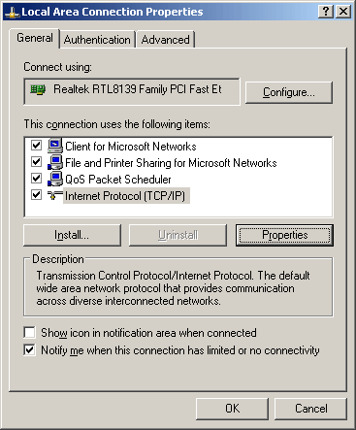Click the QoS Packet Scheduler icon
The height and width of the screenshot is (430, 356).
[55, 179]
